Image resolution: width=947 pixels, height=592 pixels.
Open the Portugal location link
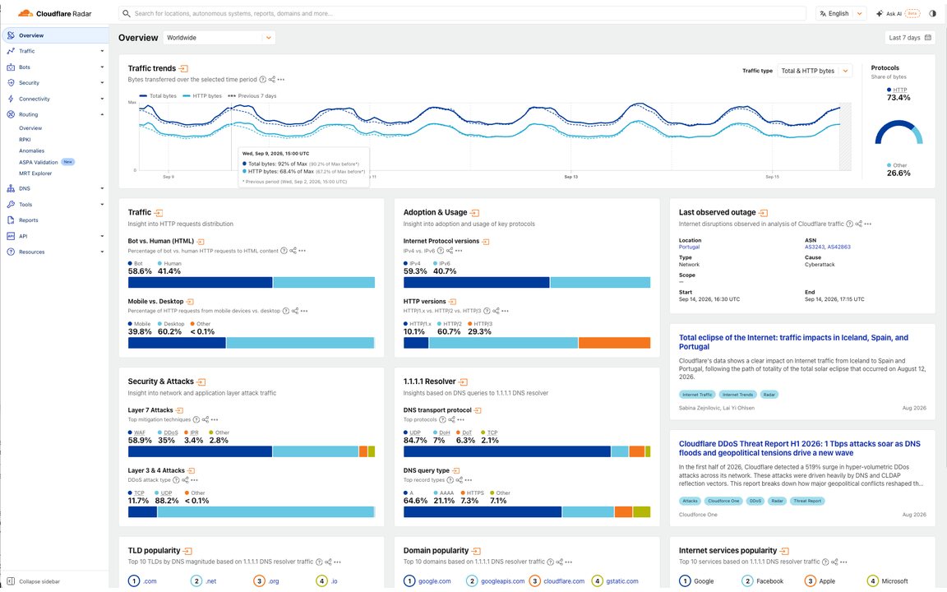(x=689, y=247)
